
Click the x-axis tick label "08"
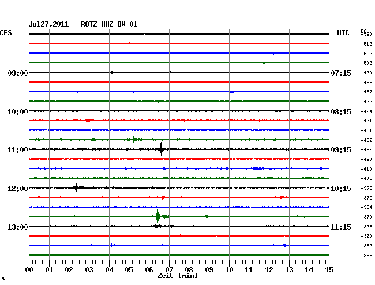coord(189,270)
